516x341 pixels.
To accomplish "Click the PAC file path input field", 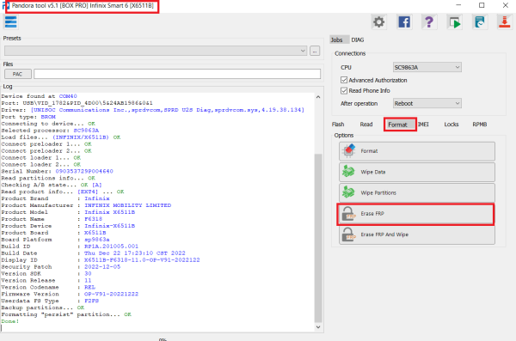I will (177, 74).
